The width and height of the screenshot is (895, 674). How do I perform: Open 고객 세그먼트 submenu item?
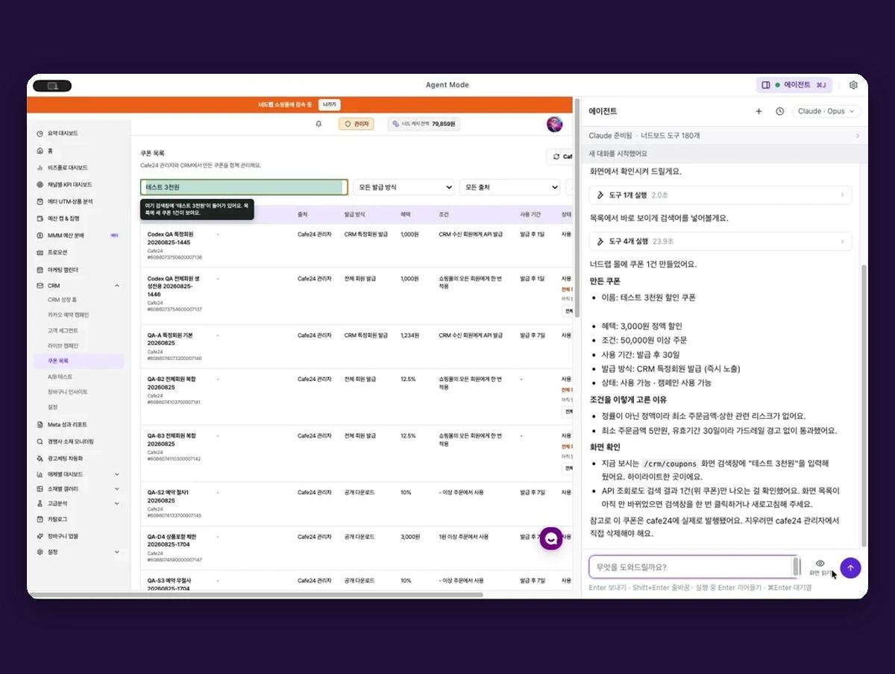pos(63,330)
